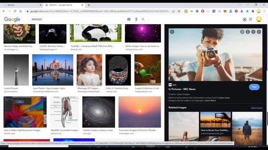The width and height of the screenshot is (268, 150).
Task: Open the Extensions puzzle piece menu
Action: pos(253,11)
